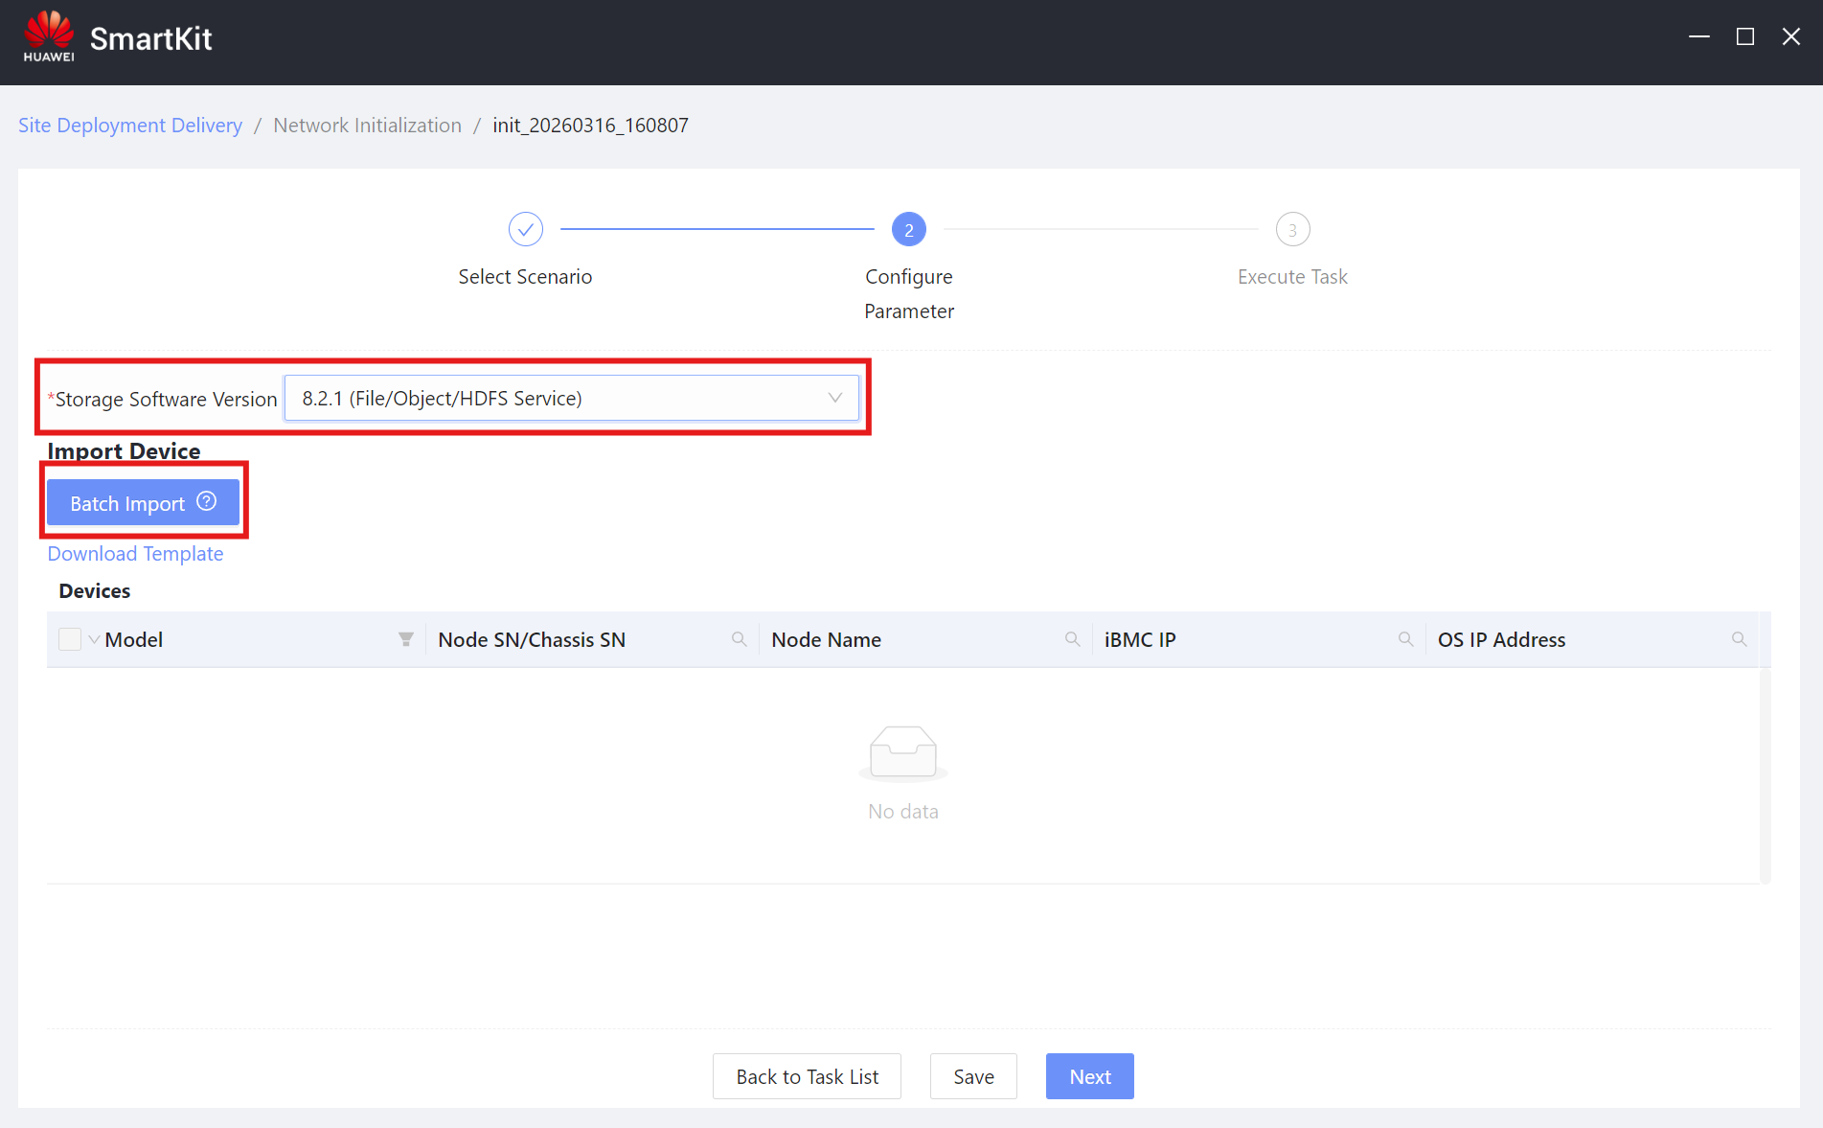
Task: Click the dropdown arrow of version selector
Action: (834, 398)
